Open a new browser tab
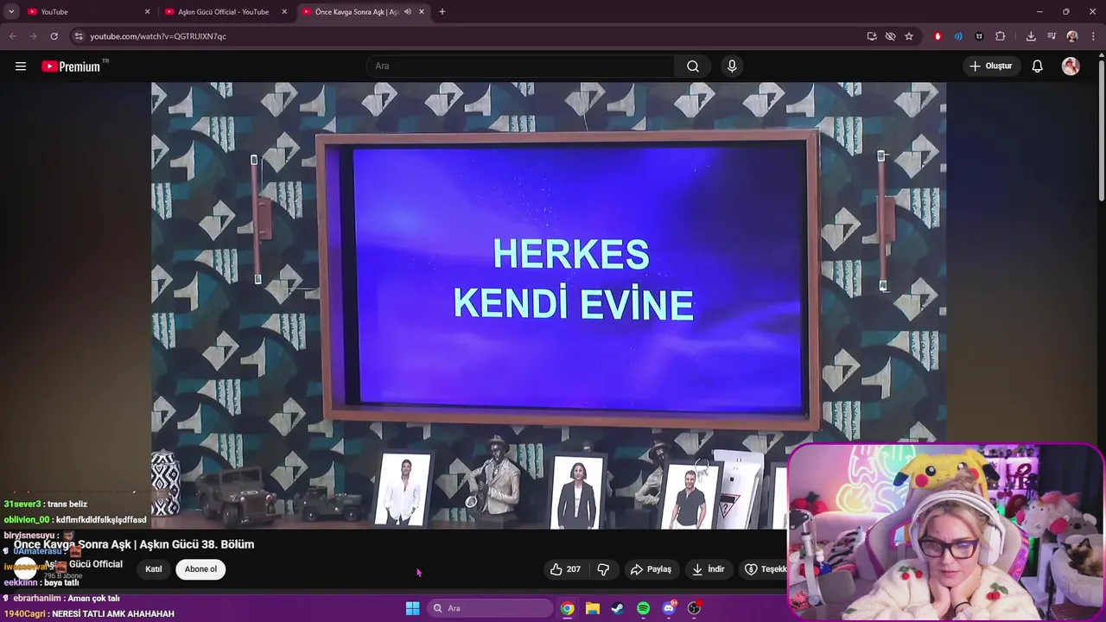Image resolution: width=1106 pixels, height=622 pixels. click(x=442, y=12)
